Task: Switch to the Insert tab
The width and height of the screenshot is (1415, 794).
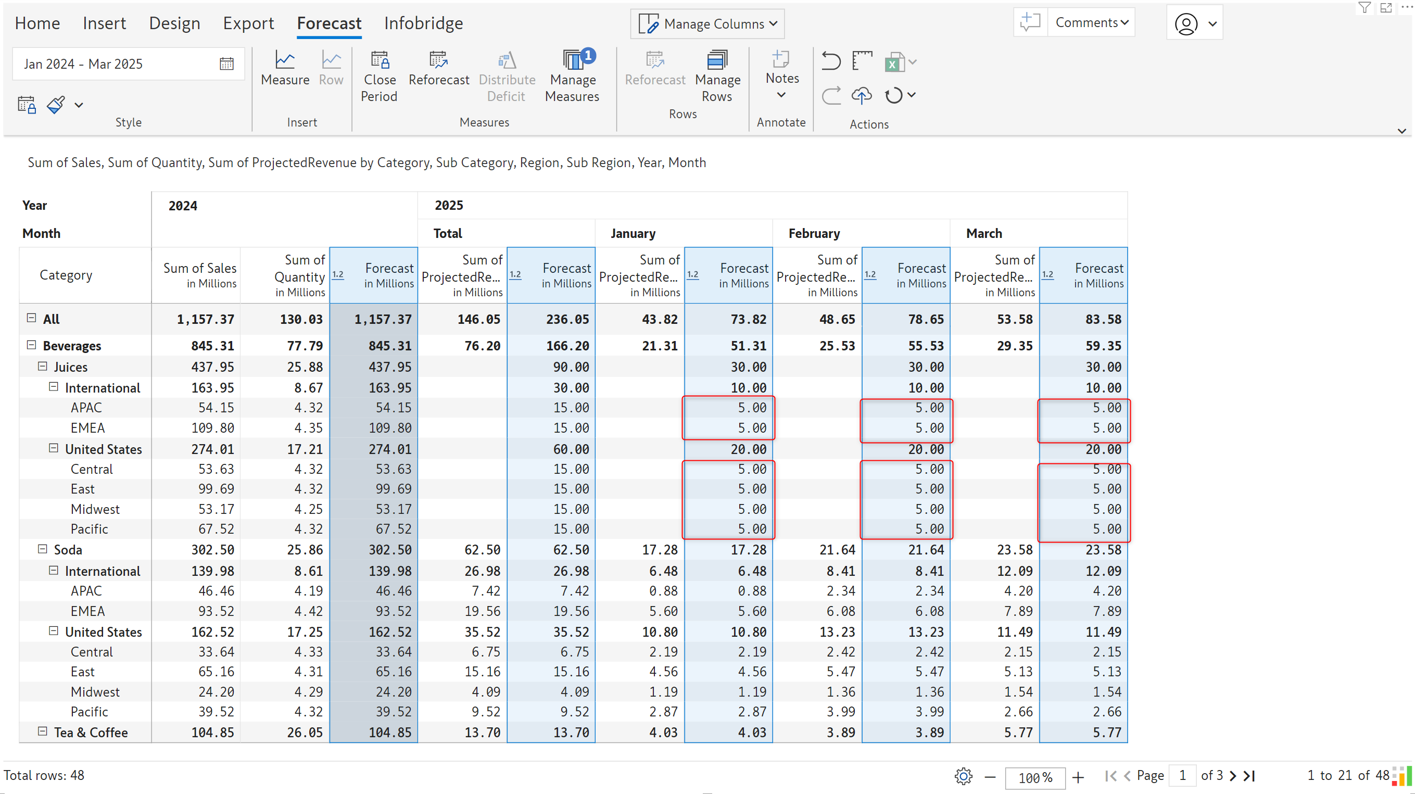Action: click(104, 23)
